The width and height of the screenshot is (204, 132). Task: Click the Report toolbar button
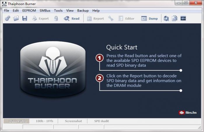(x=95, y=19)
